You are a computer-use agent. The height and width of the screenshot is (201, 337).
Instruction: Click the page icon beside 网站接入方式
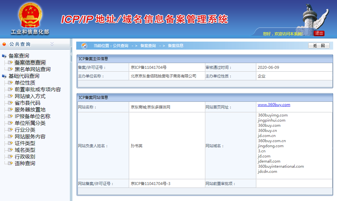point(10,96)
